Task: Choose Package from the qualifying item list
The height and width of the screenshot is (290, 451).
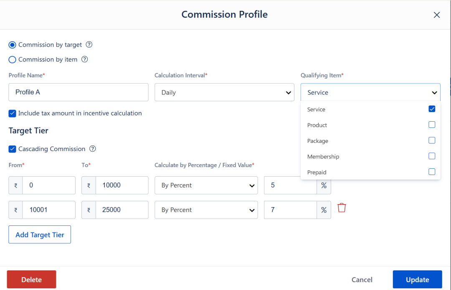Action: (432, 140)
